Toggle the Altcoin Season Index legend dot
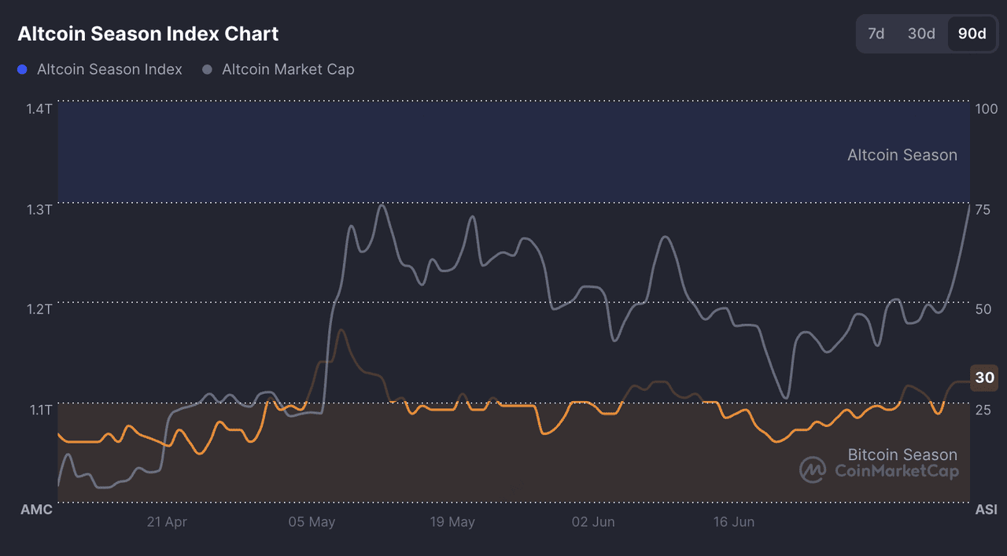The height and width of the screenshot is (556, 1007). [x=21, y=69]
